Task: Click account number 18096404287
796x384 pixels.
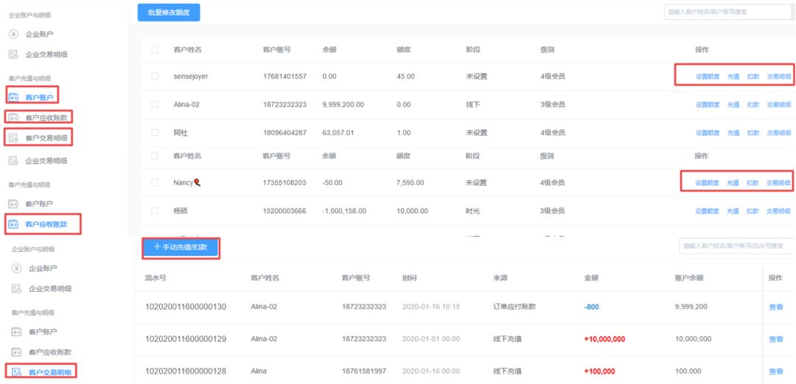Action: click(x=284, y=133)
